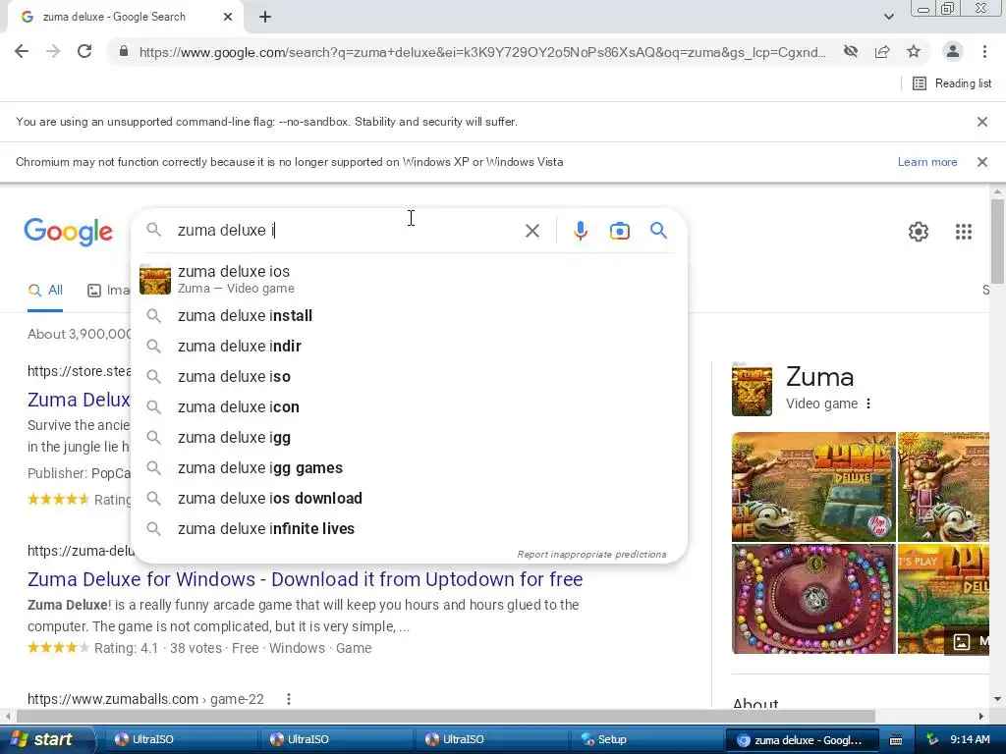Click Report inappropriate predictions

(x=591, y=554)
